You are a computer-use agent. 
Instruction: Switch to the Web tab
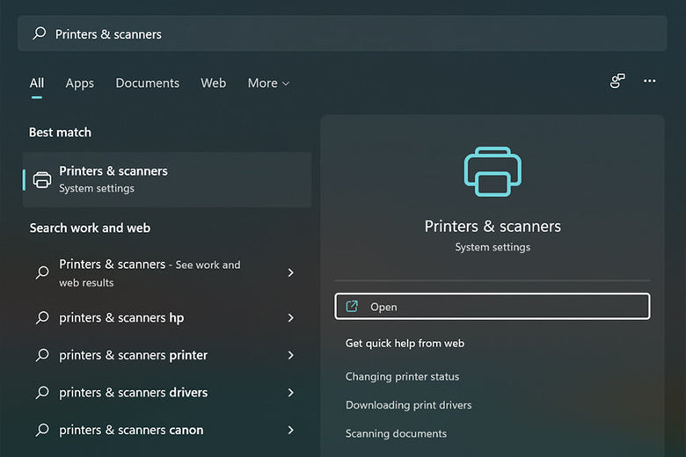(x=214, y=83)
